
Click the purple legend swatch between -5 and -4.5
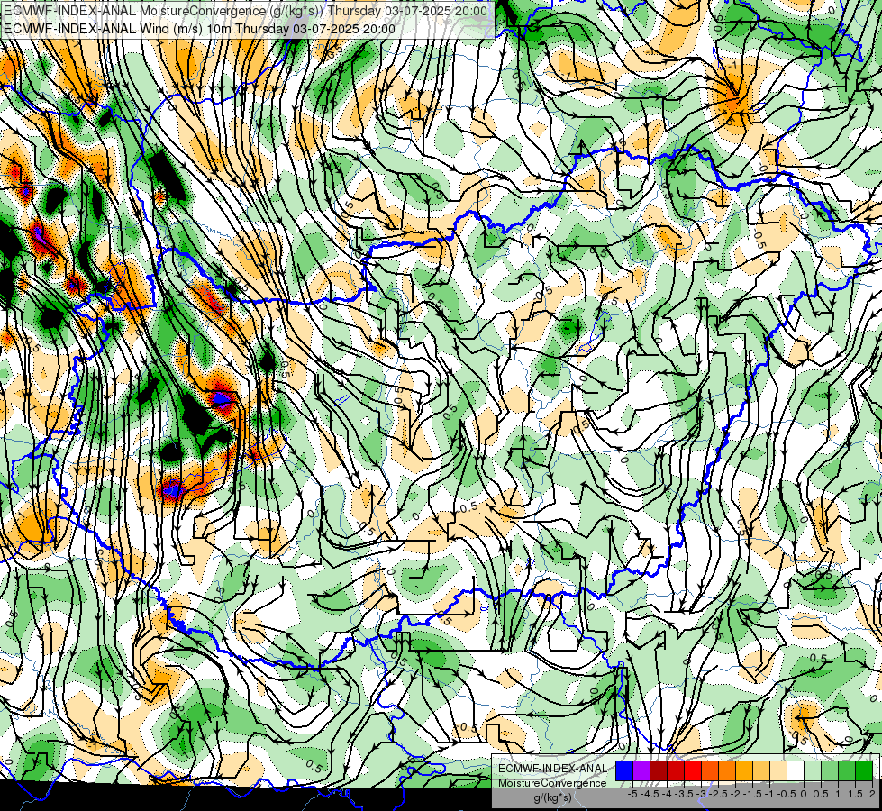pos(641,771)
